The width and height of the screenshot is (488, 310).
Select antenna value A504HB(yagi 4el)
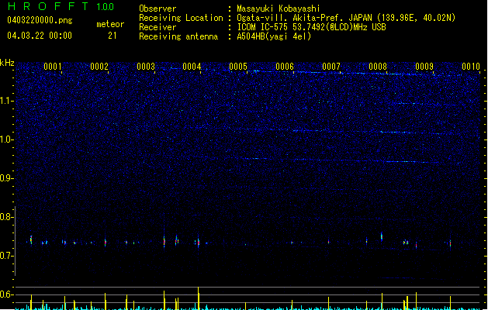pyautogui.click(x=274, y=36)
